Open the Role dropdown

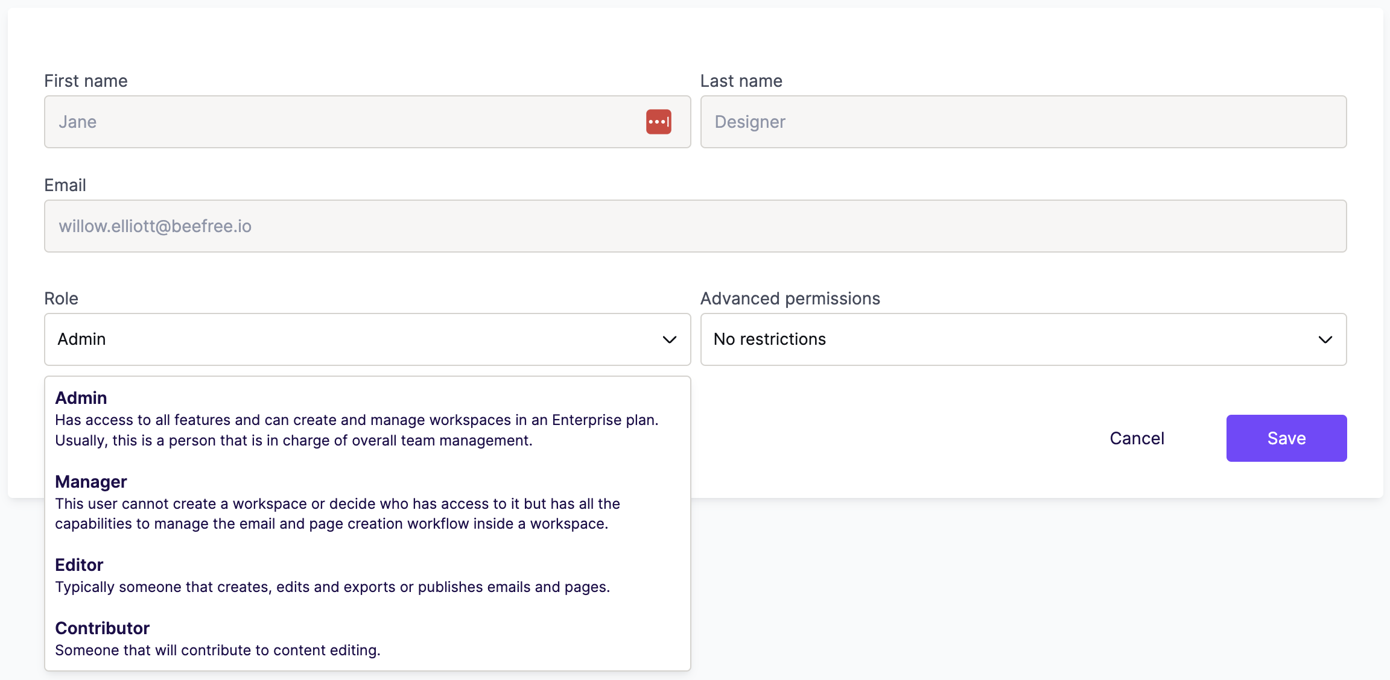[367, 339]
